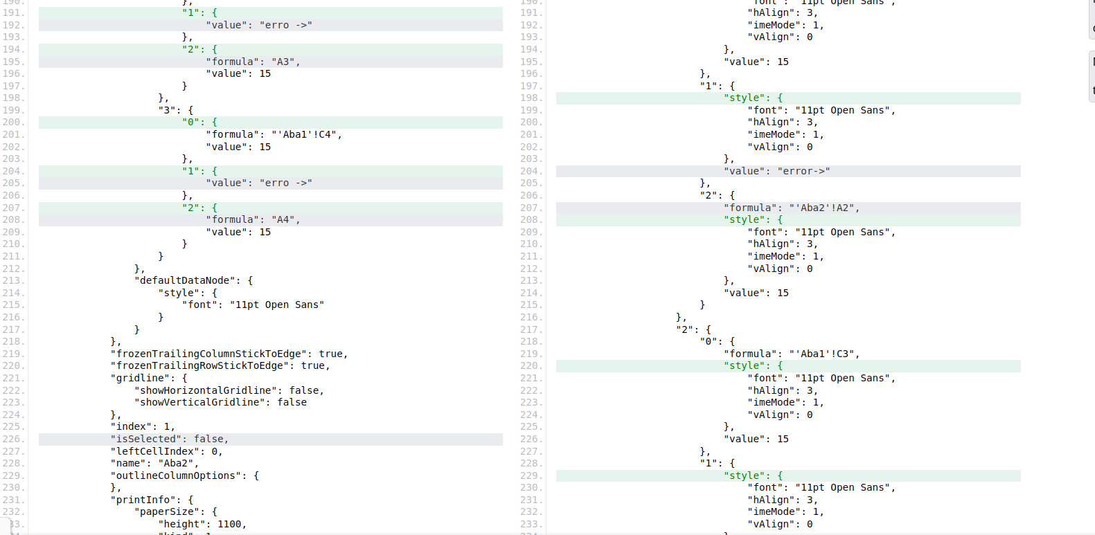The image size is (1095, 535).
Task: Select the "formula": "A4" line
Action: tap(253, 219)
